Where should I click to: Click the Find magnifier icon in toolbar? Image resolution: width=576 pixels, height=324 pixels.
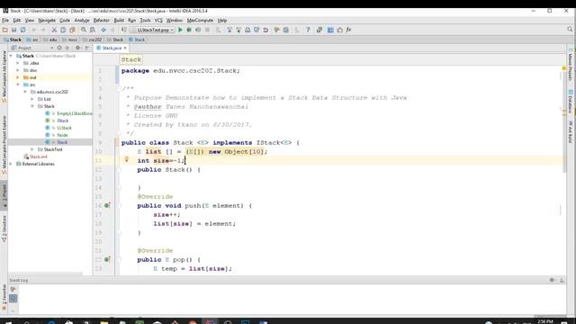84,30
